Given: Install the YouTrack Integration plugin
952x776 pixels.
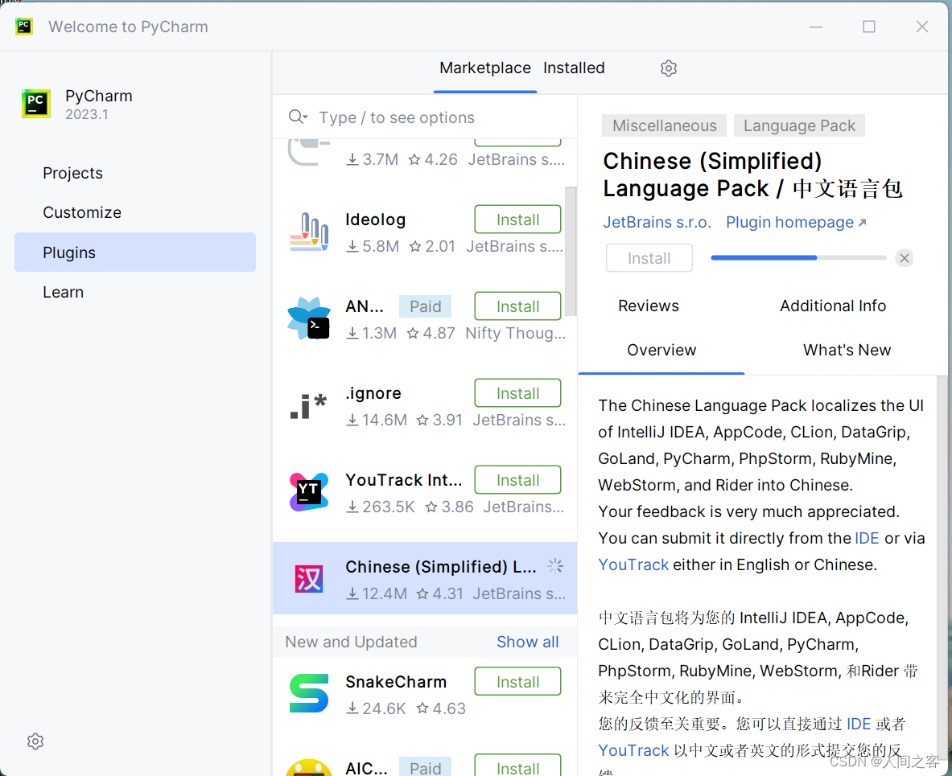Looking at the screenshot, I should (x=517, y=480).
